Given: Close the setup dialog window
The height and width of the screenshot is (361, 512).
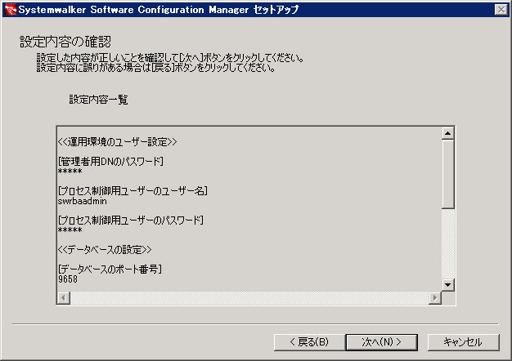Looking at the screenshot, I should pos(501,10).
